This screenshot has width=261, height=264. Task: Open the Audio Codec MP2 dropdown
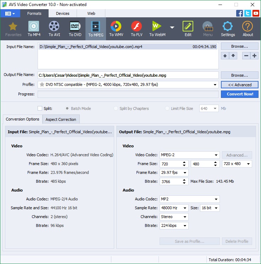tap(216, 199)
